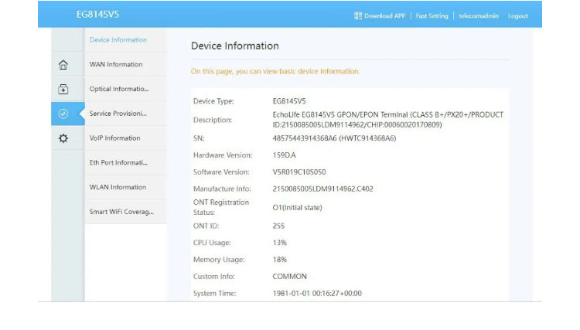Click Hardware Version value 159D.A

pos(284,155)
